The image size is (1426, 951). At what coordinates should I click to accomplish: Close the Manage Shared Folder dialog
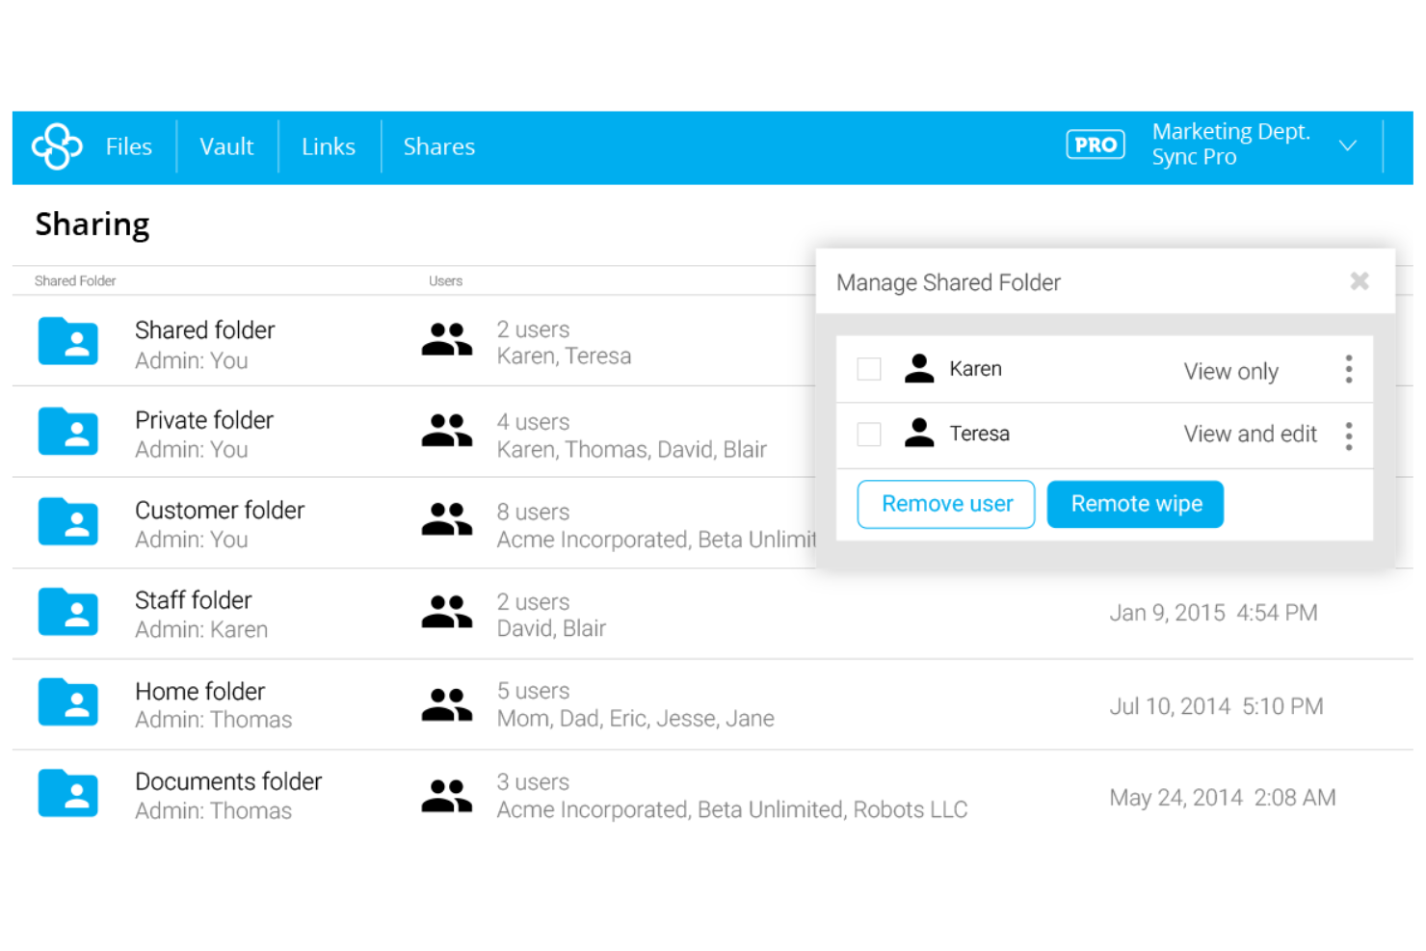pyautogui.click(x=1359, y=281)
